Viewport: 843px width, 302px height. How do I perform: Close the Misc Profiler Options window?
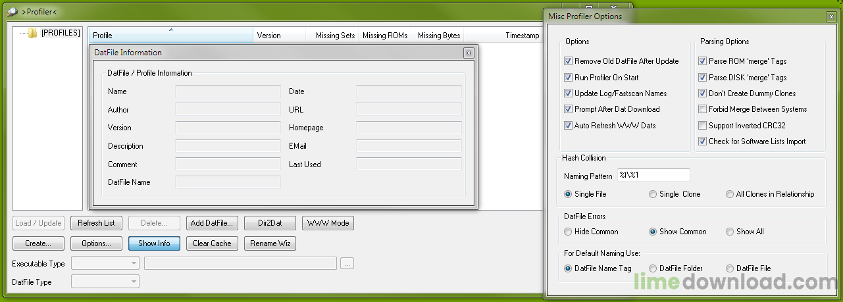[x=831, y=16]
